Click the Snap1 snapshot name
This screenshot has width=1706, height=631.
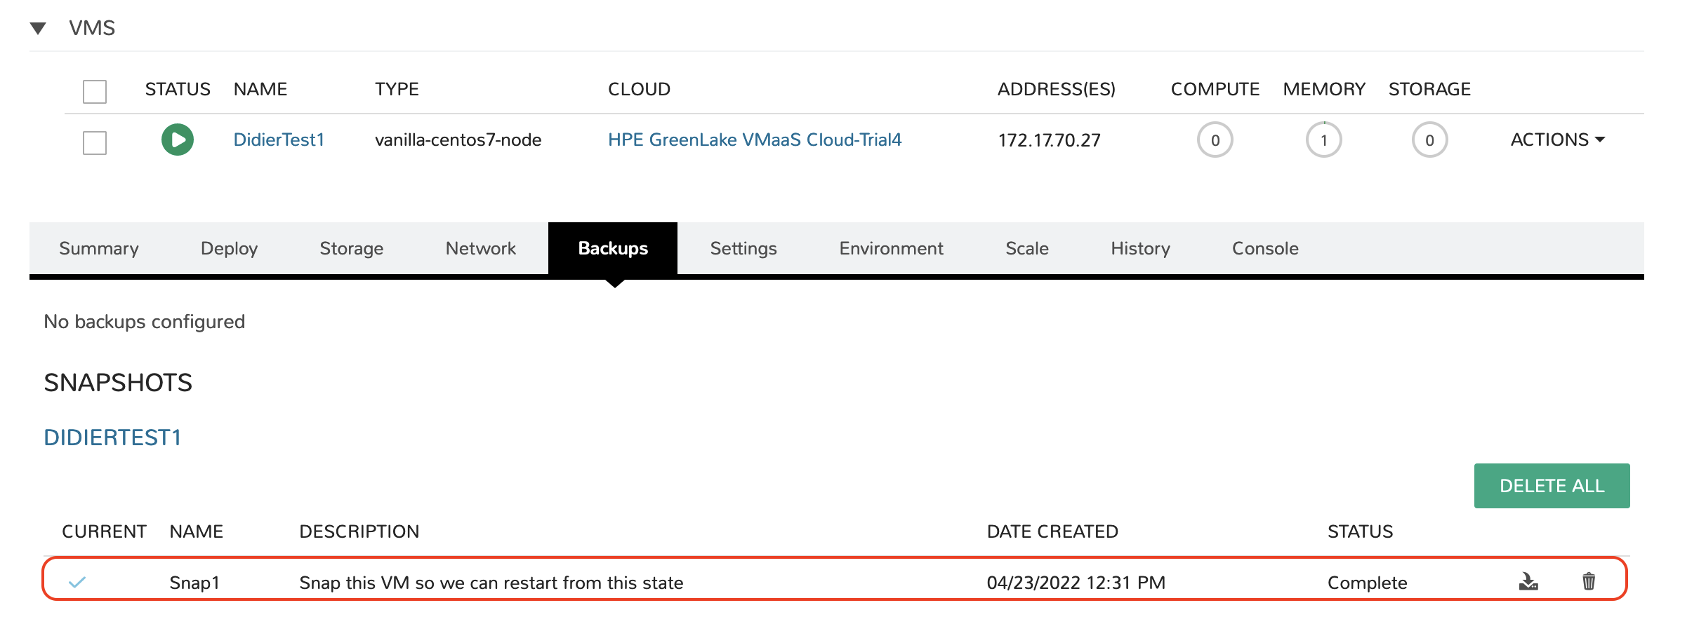point(194,583)
